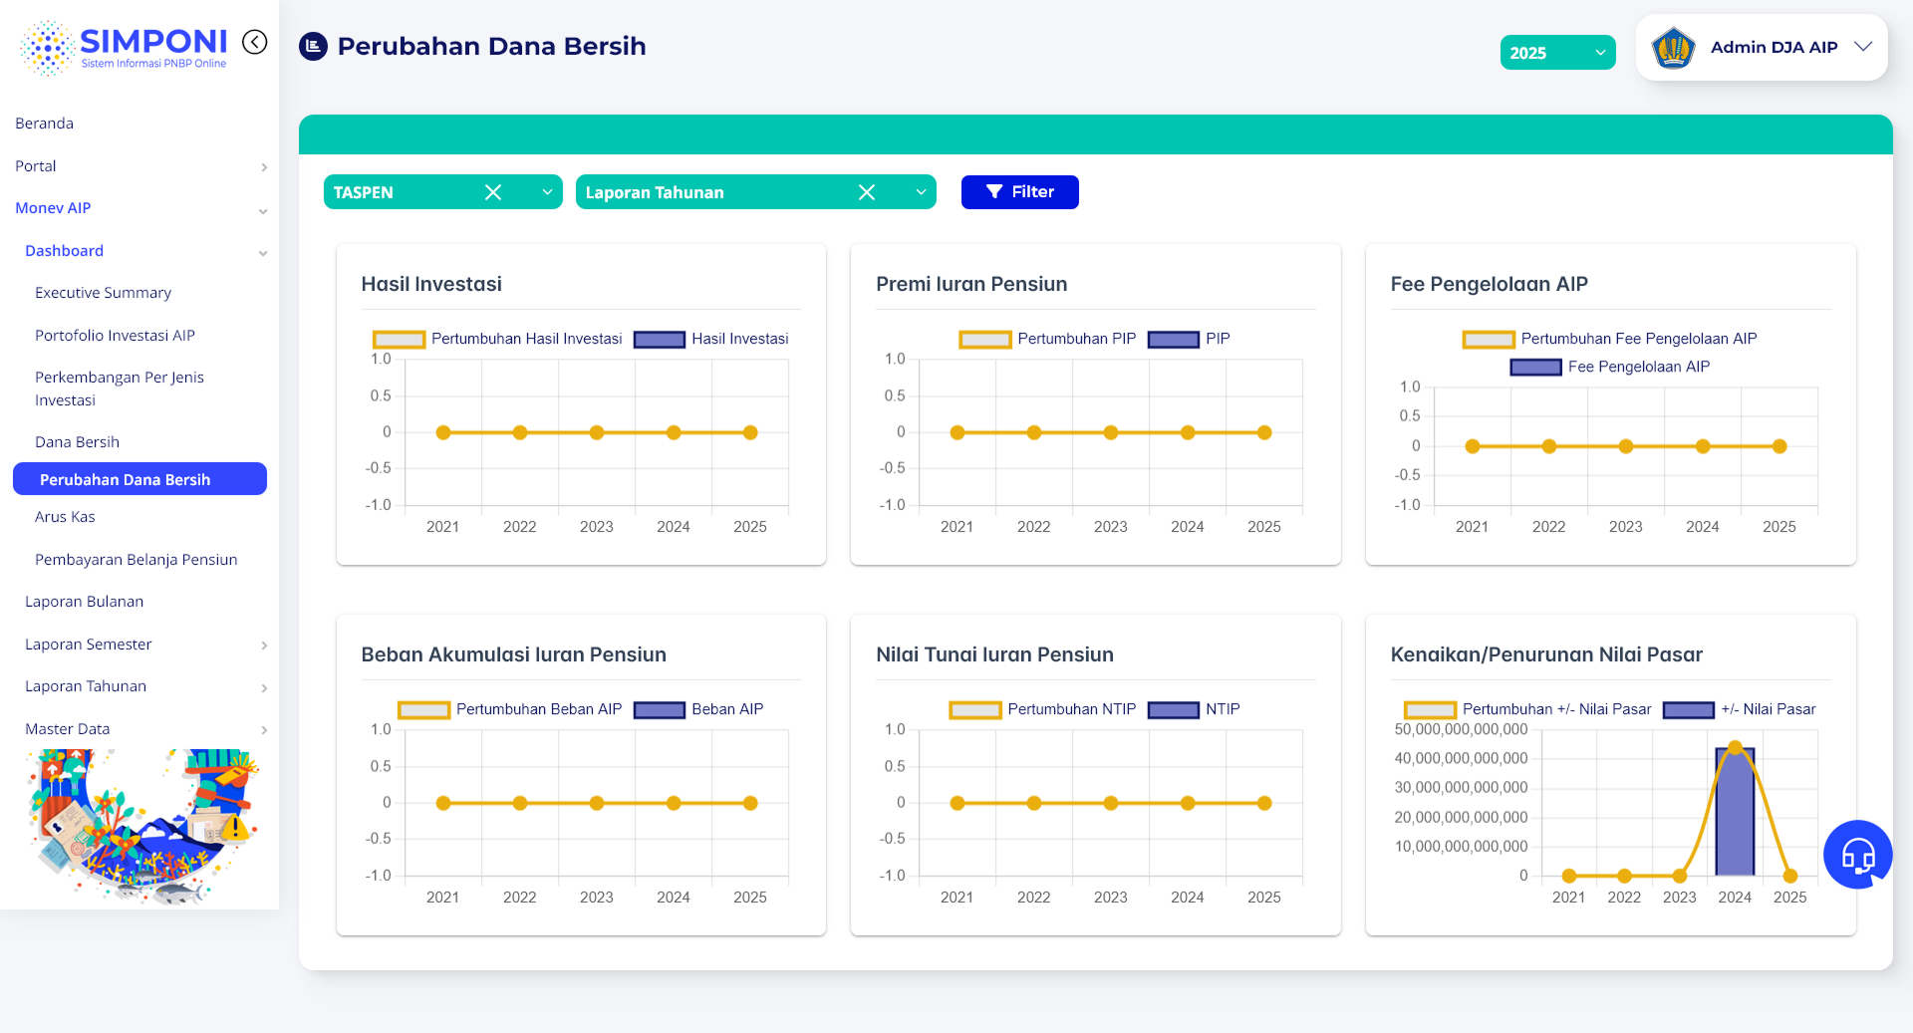The height and width of the screenshot is (1033, 1913).
Task: Toggle PIP blue legend swatch
Action: 1174,340
